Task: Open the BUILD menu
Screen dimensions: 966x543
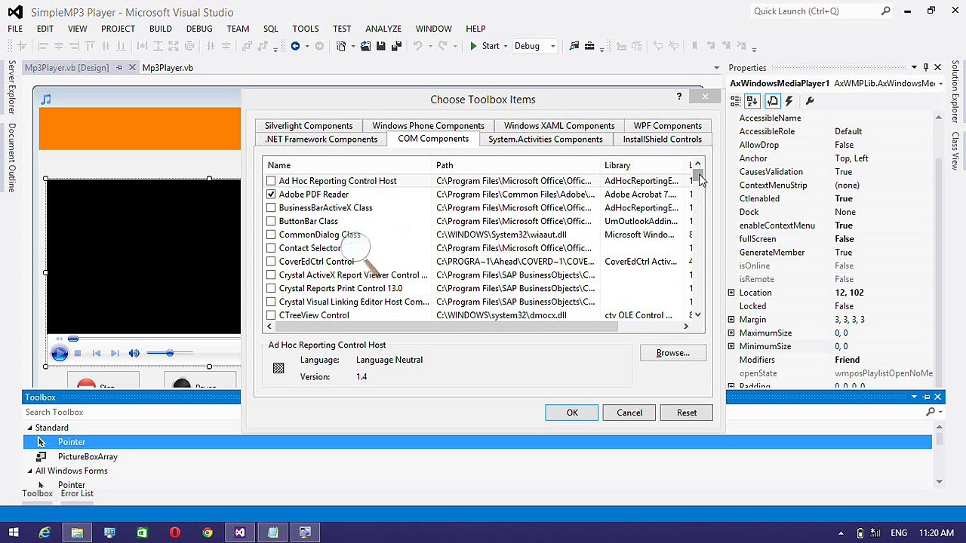Action: [160, 29]
